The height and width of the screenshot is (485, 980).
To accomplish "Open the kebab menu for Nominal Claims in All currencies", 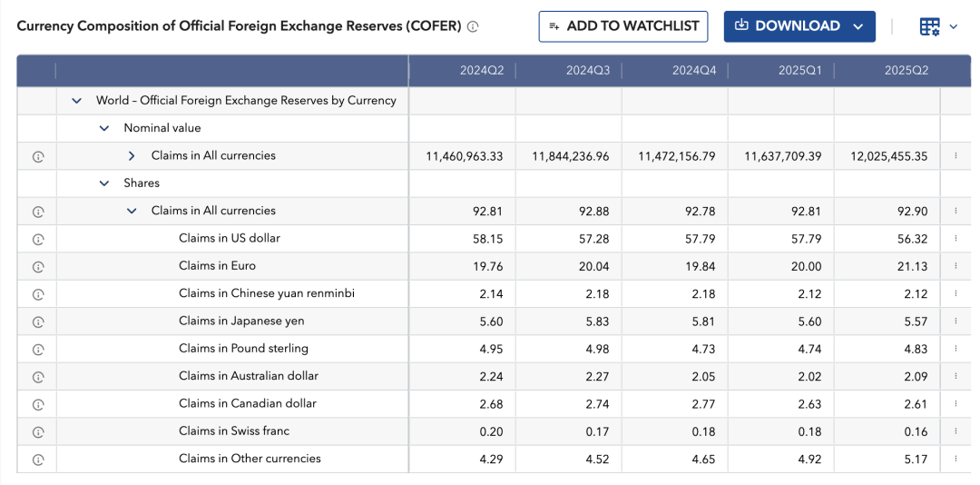I will point(955,156).
